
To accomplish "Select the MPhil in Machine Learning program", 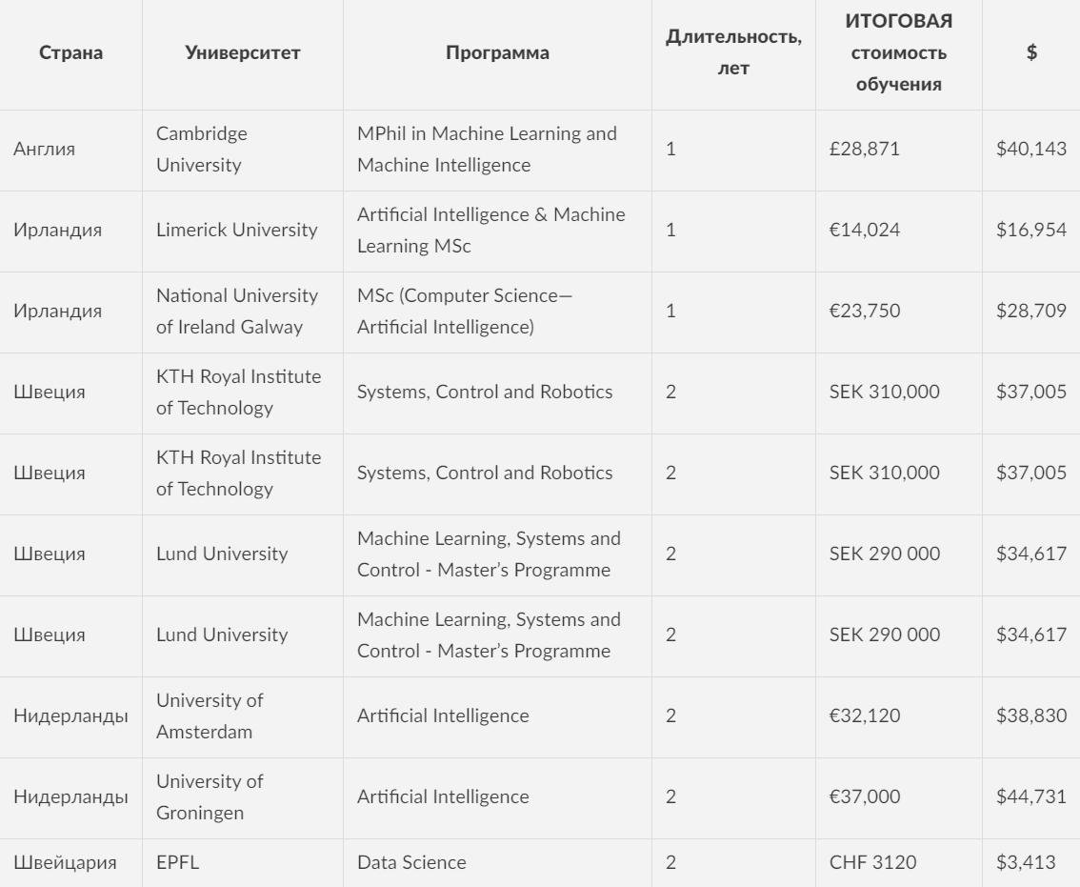I will point(487,150).
